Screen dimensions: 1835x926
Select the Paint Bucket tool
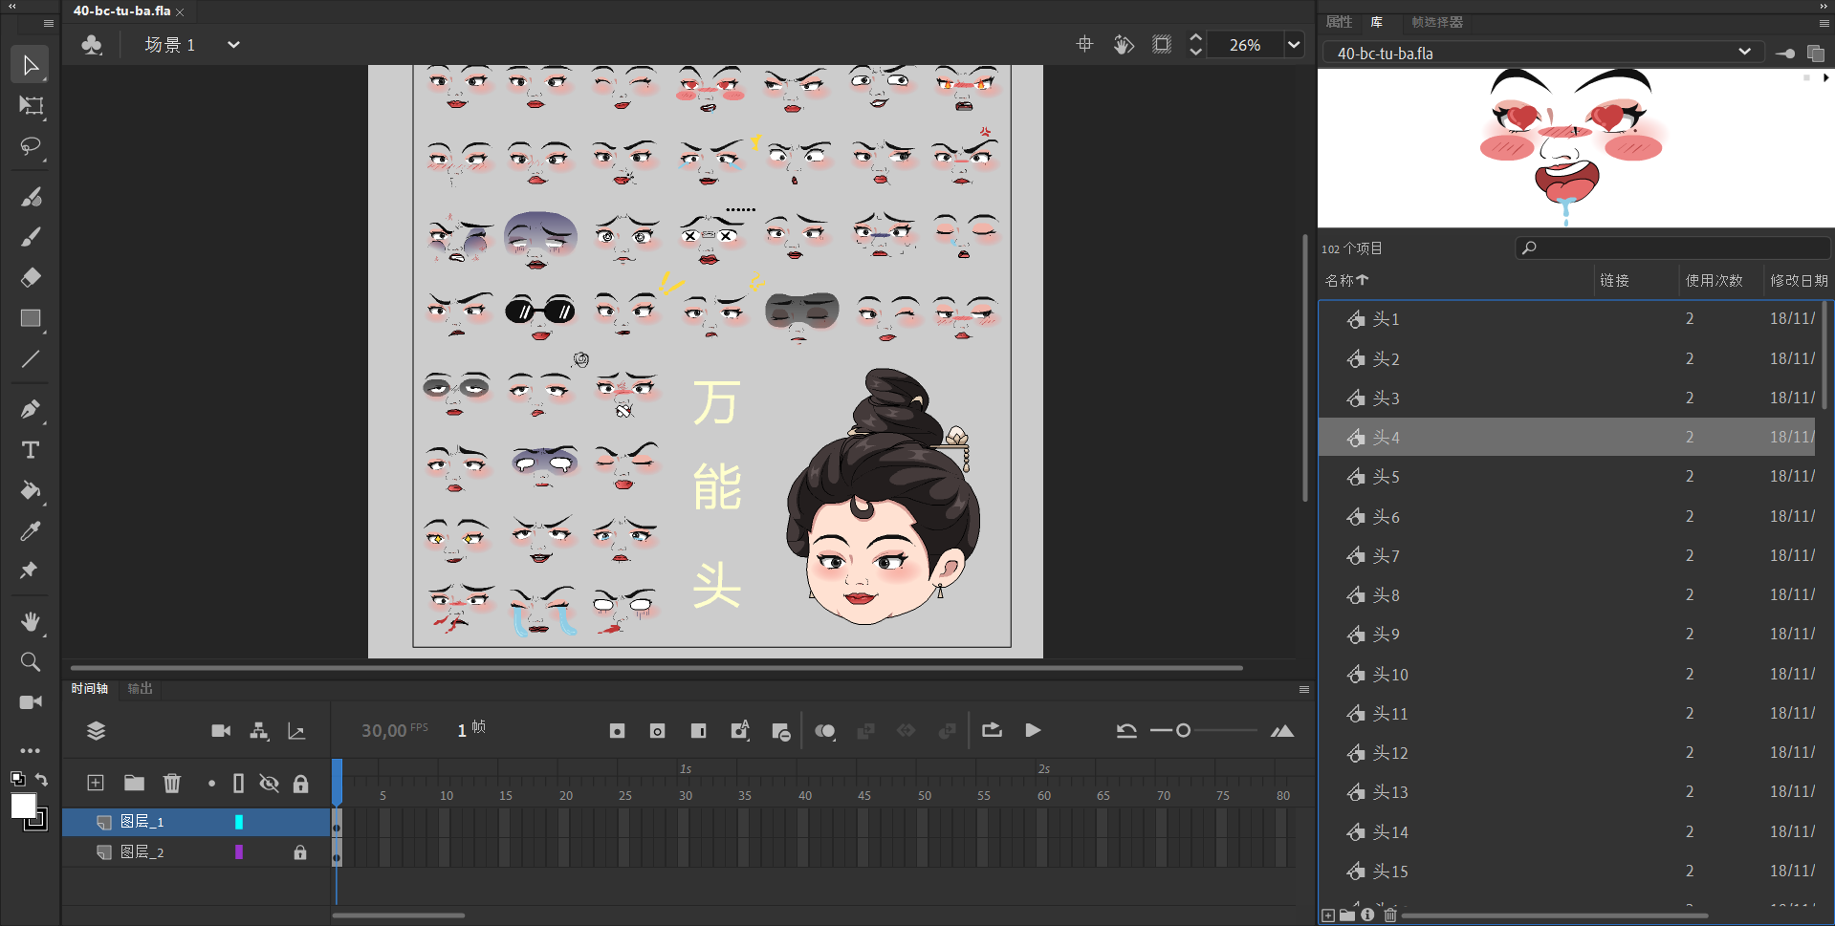[x=31, y=490]
